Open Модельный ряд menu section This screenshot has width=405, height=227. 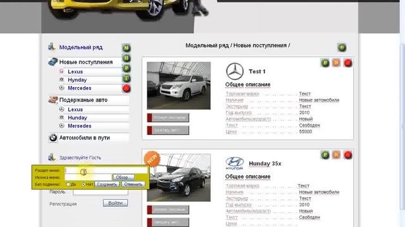[81, 47]
